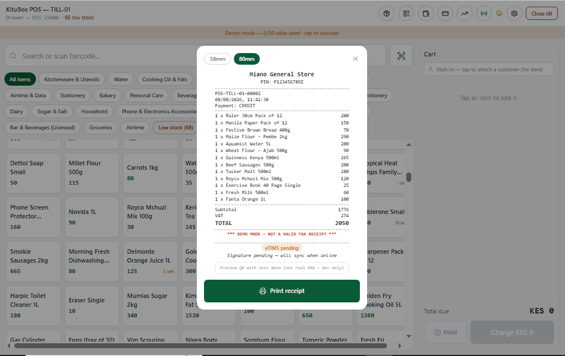Add Novida 1L to cart
Image resolution: width=565 pixels, height=356 pixels.
click(92, 217)
